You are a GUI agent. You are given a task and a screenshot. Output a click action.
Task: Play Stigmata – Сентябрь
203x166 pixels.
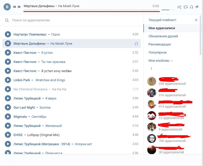[8, 117]
